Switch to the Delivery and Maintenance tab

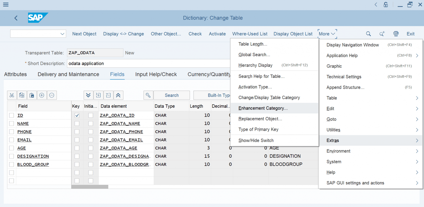point(68,74)
